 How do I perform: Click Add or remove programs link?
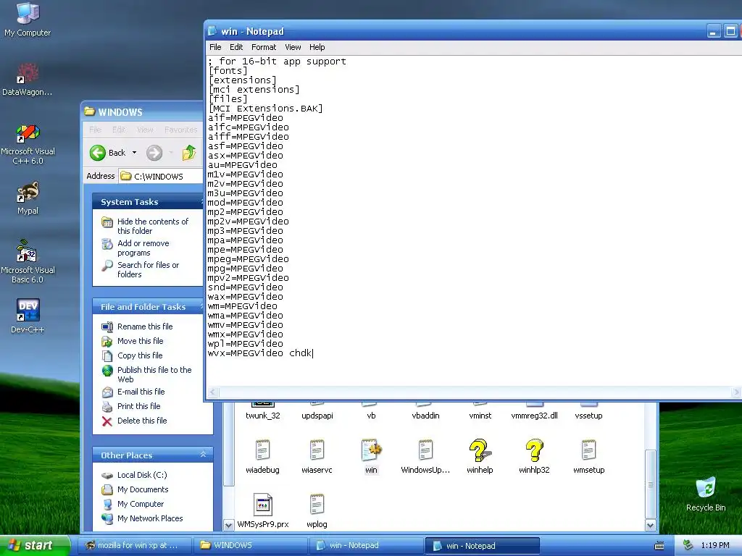point(143,248)
